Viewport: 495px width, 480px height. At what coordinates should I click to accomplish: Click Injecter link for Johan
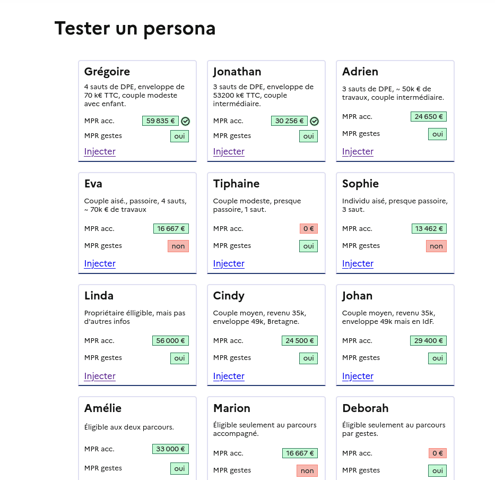tap(358, 376)
